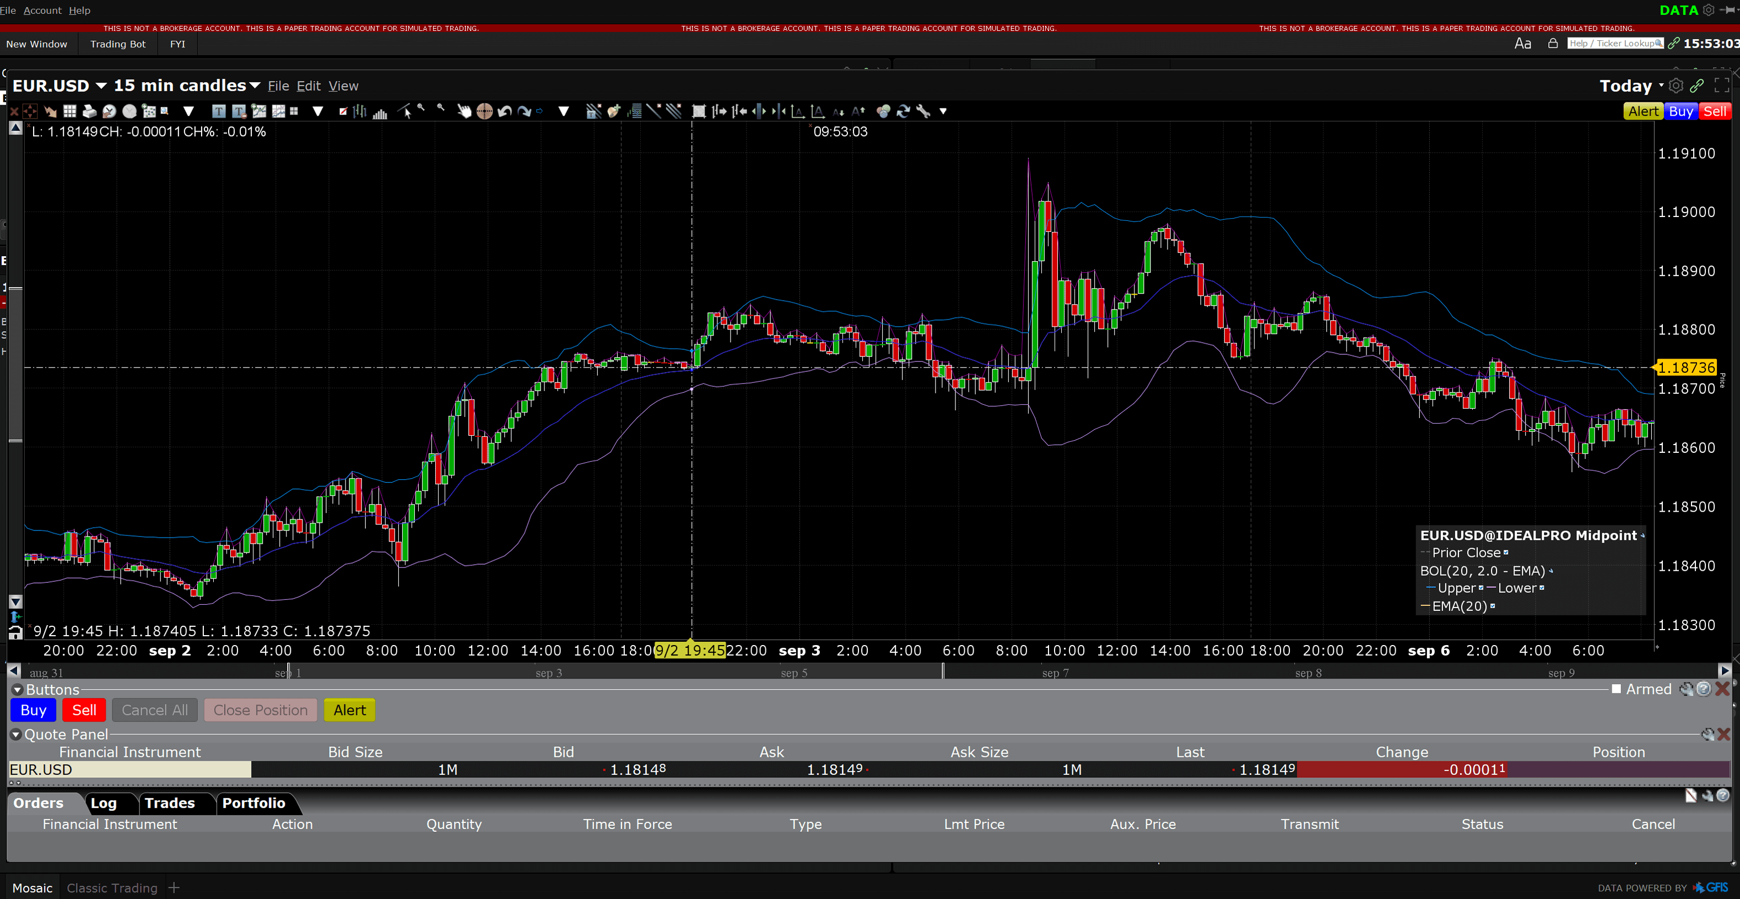
Task: Check the Armed checkbox in the Buttons panel
Action: [1615, 690]
